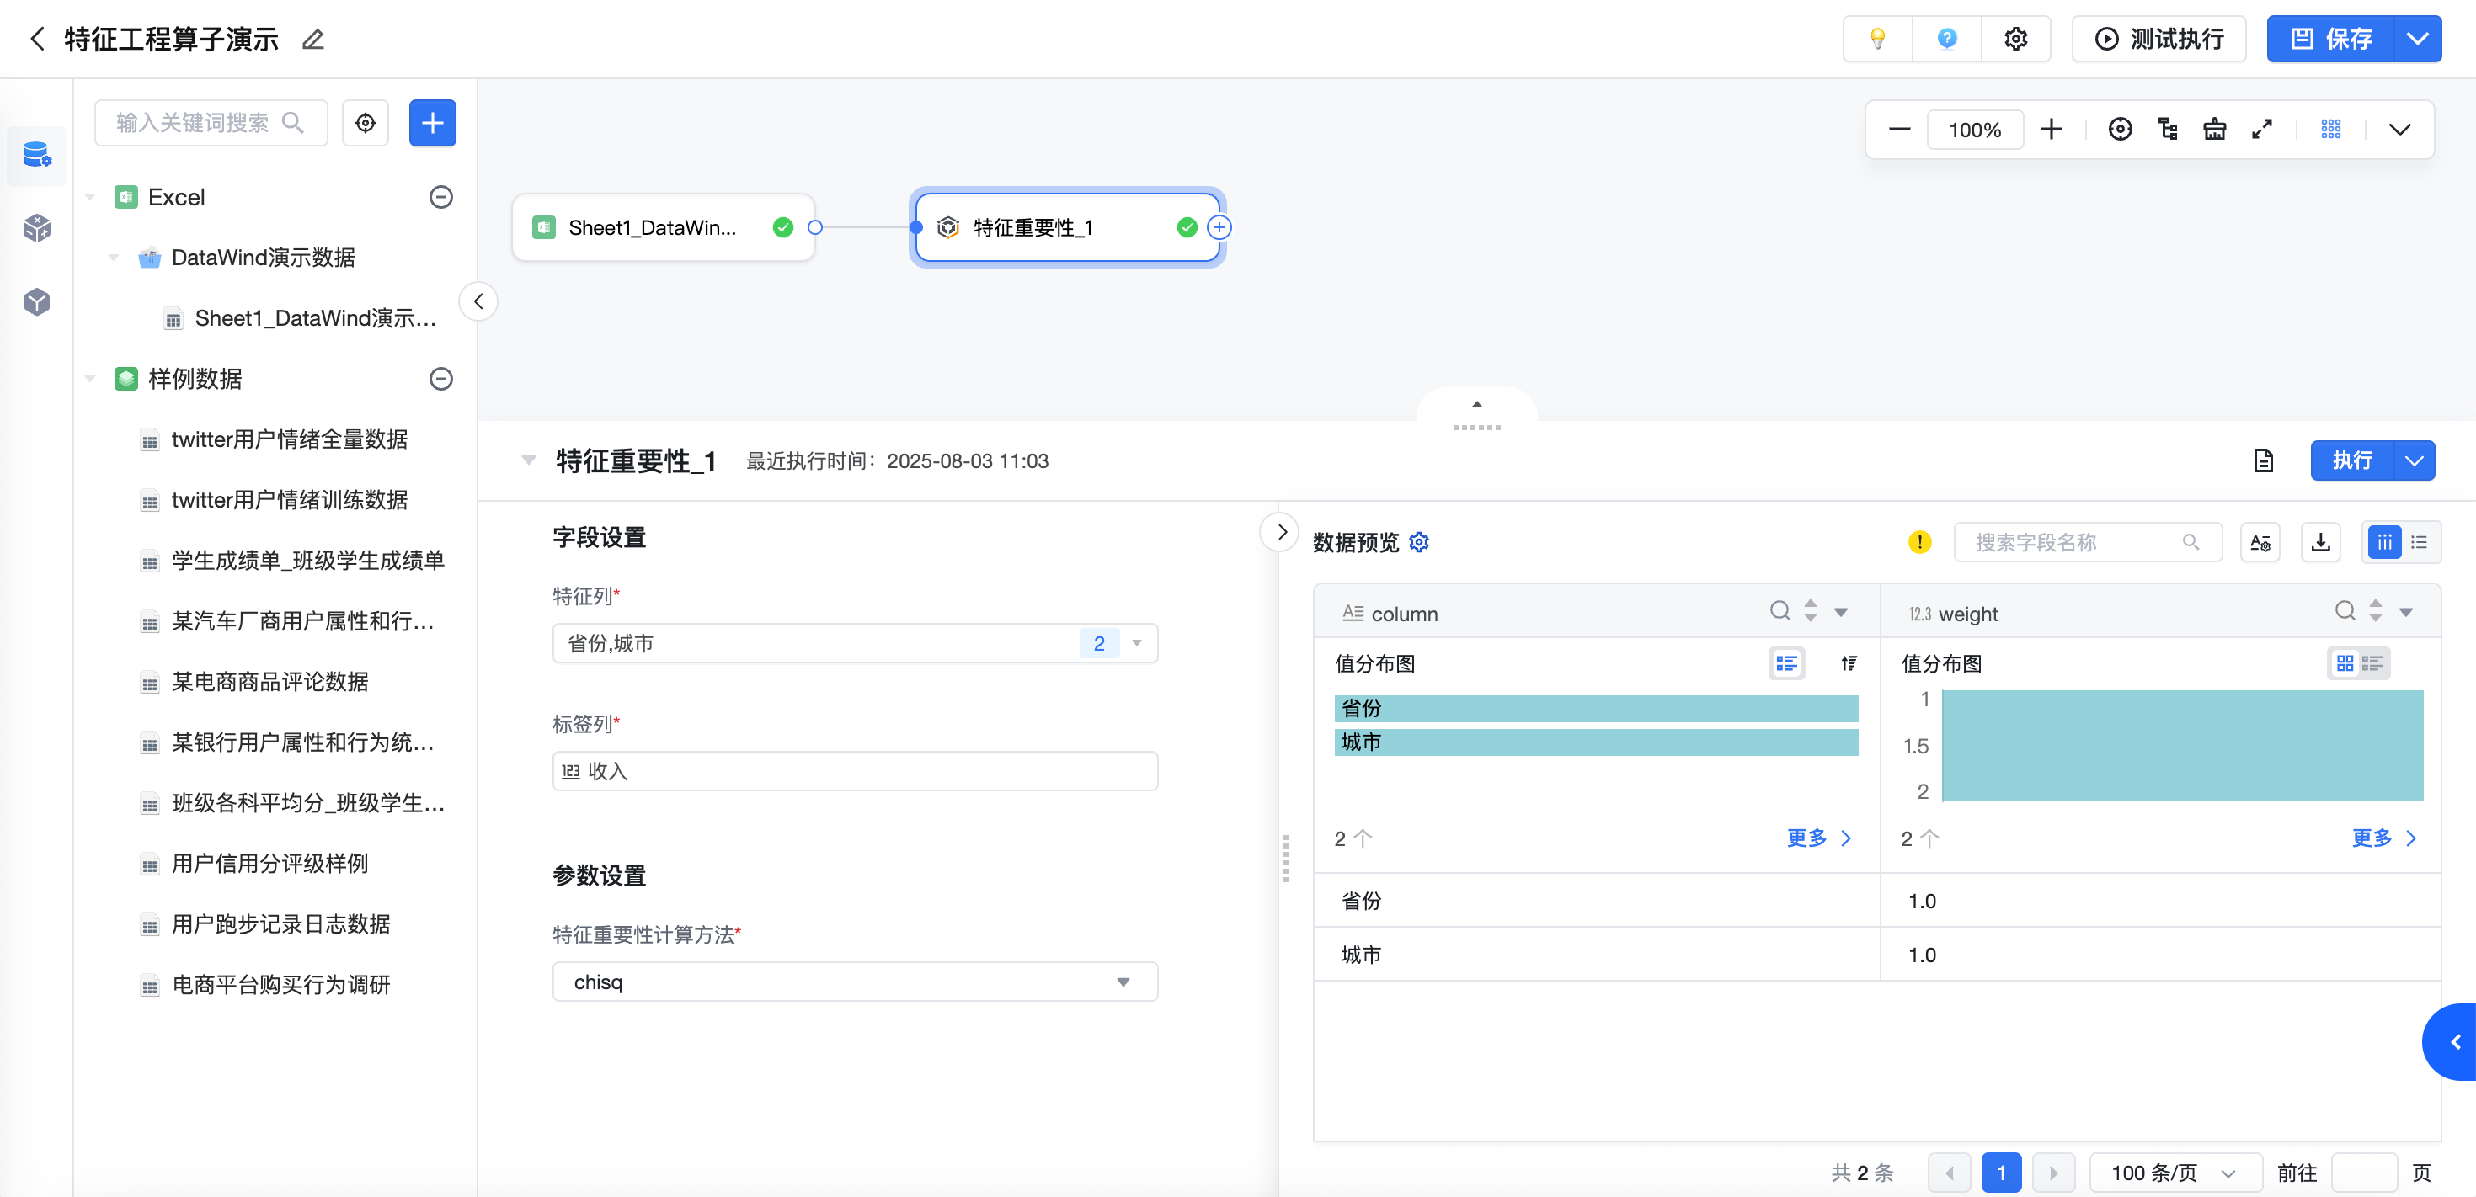Open the log document icon beside 执行
Viewport: 2476px width, 1197px height.
[x=2264, y=461]
